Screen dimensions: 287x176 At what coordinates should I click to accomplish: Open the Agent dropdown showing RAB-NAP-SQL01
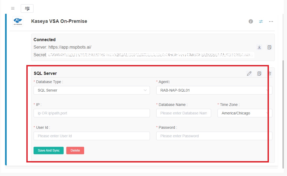tap(214, 90)
